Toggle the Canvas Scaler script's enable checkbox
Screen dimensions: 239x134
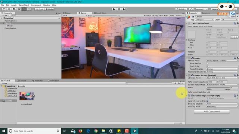tap(192, 75)
